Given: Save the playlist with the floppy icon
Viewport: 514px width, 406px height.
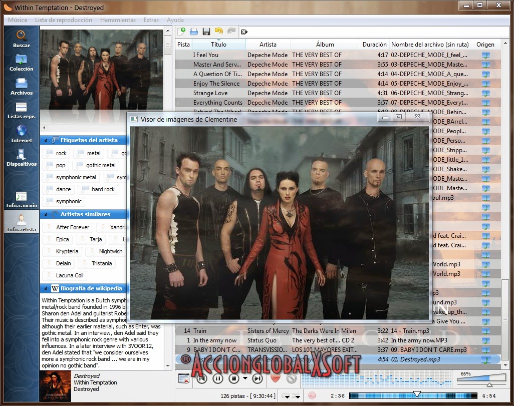Looking at the screenshot, I should [206, 32].
